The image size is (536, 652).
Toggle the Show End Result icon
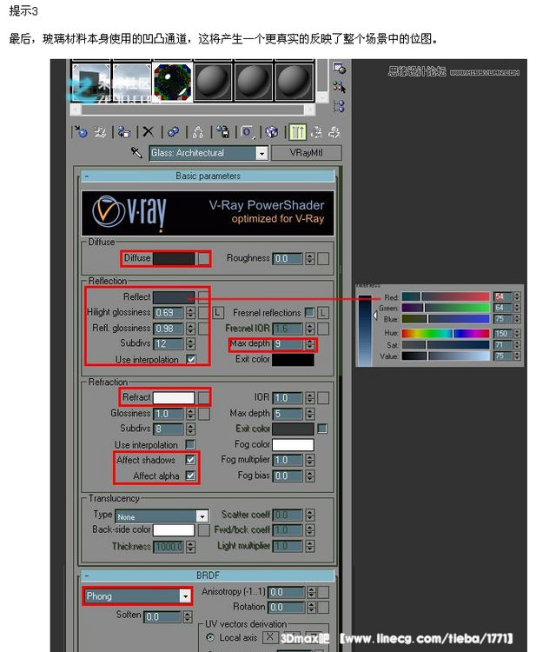[x=297, y=132]
